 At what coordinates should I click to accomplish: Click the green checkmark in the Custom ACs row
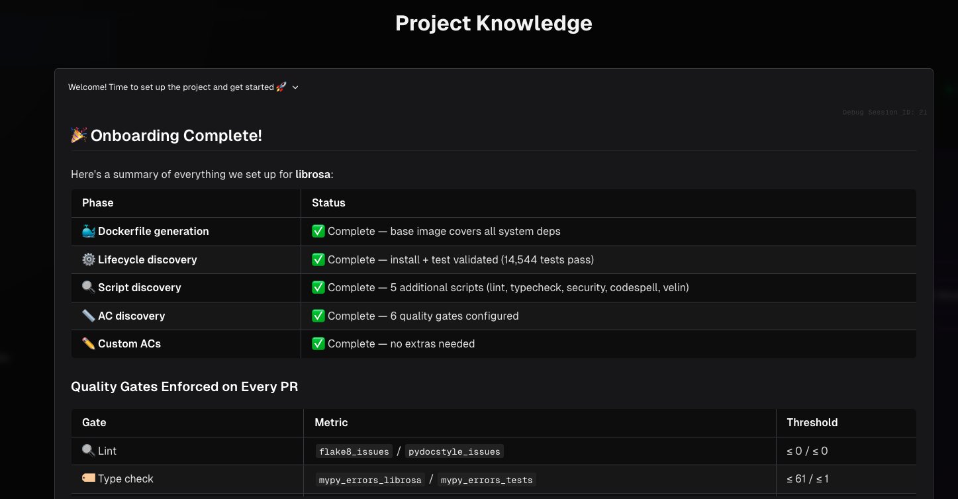(x=318, y=344)
